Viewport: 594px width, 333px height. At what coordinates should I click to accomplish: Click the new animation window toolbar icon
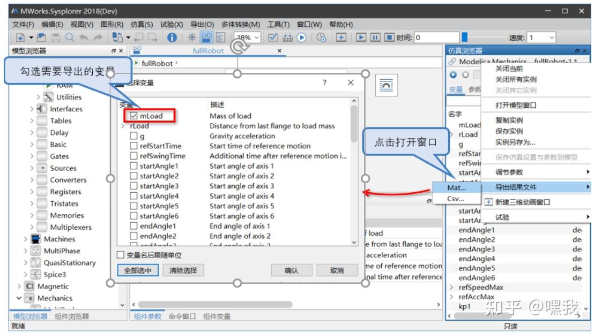point(341,37)
